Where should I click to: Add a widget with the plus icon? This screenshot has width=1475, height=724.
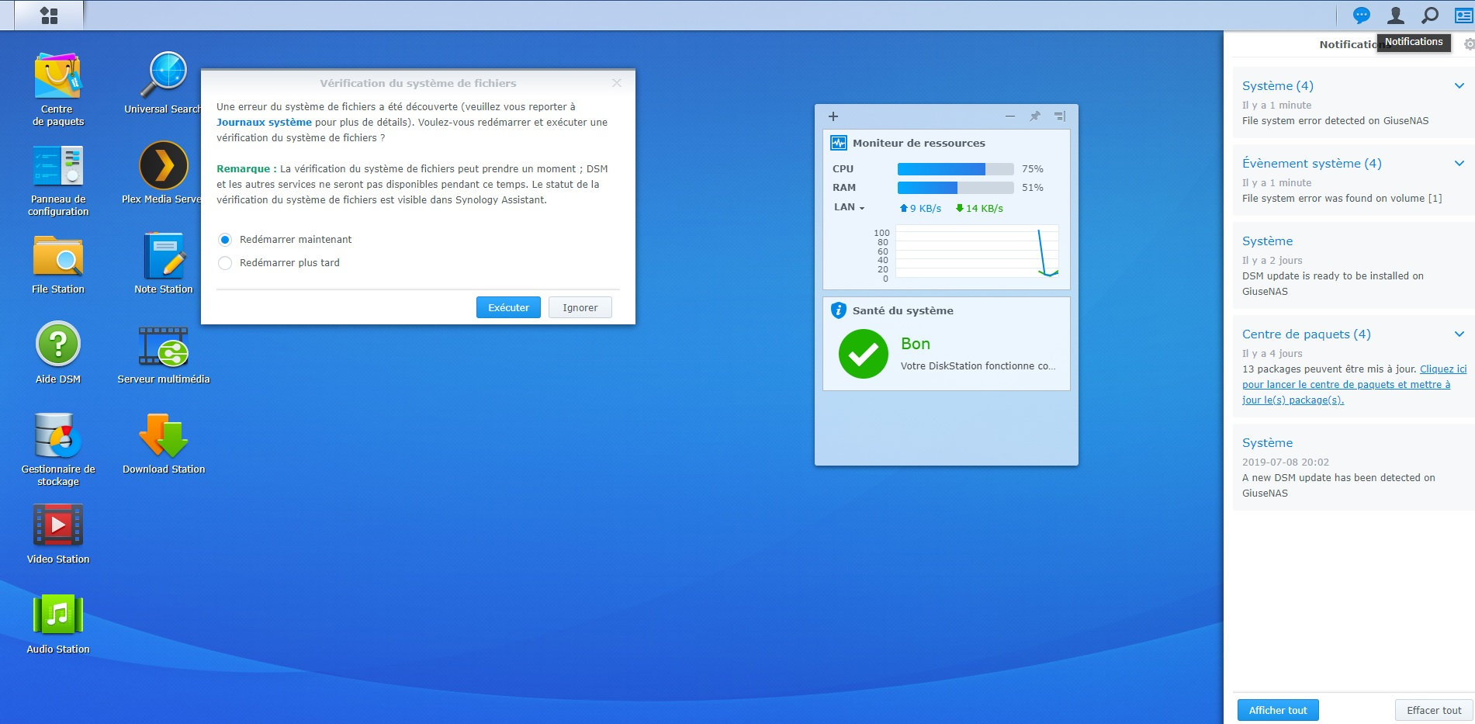833,116
